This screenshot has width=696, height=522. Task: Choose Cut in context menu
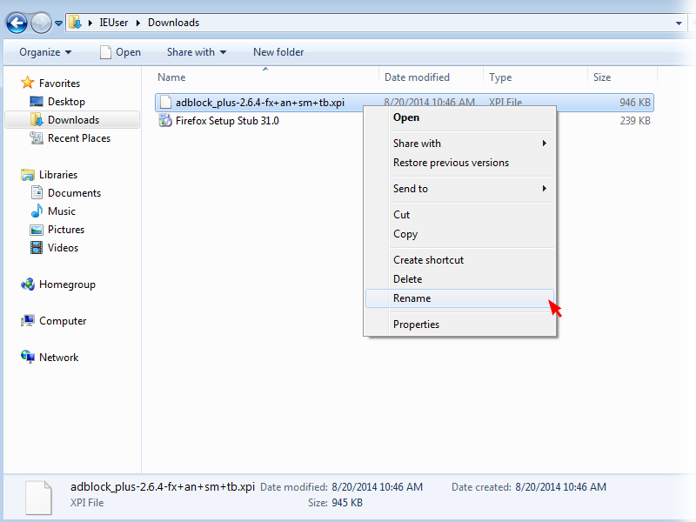coord(459,215)
